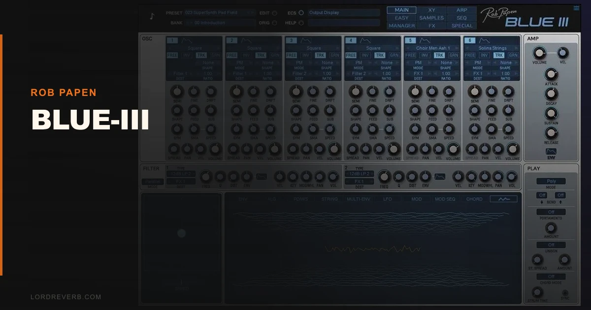Select oscillator 2 number button
Image resolution: width=591 pixels, height=310 pixels.
pyautogui.click(x=231, y=40)
